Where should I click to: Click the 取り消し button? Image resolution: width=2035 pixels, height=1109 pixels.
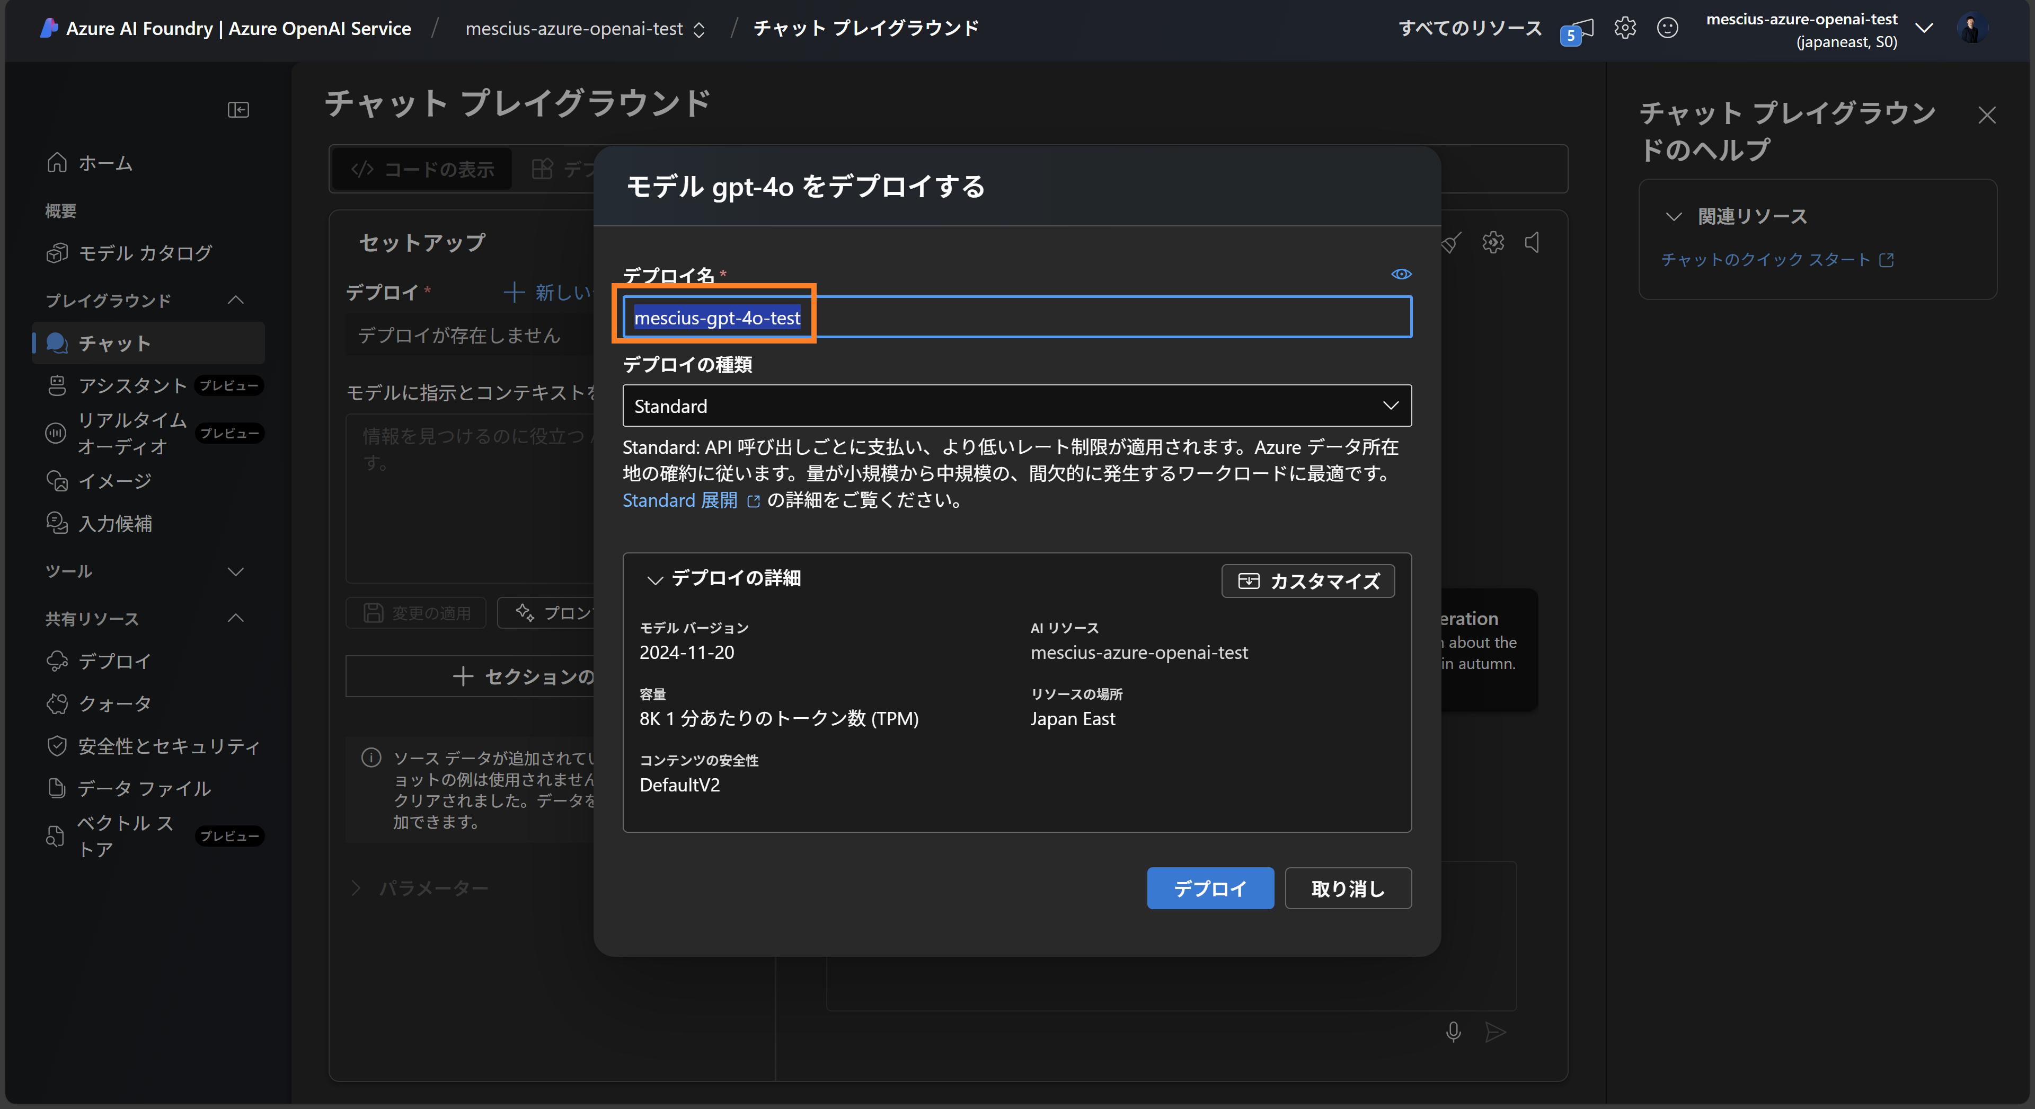[1348, 888]
